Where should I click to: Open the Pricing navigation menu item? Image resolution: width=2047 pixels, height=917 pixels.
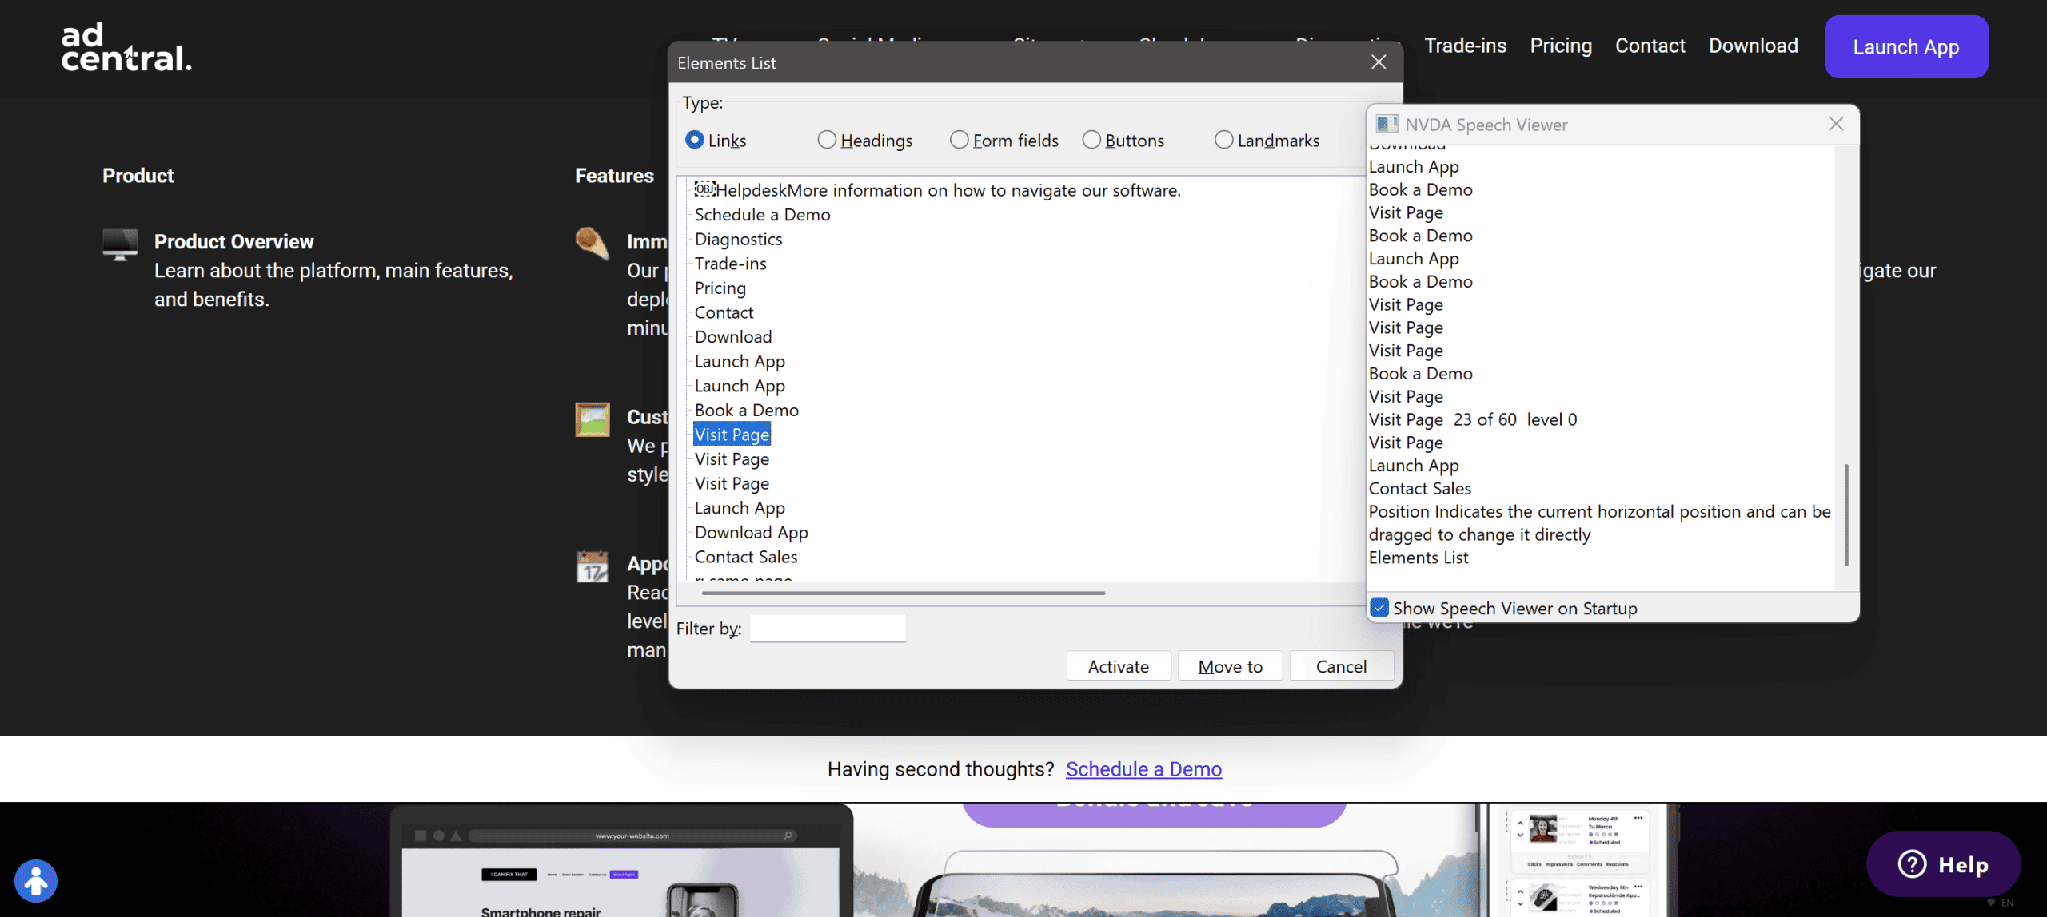[x=1560, y=46]
